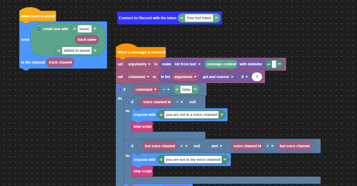Screen dimensions: 357x186
Task: Edit the added to queue text field
Action: point(77,51)
